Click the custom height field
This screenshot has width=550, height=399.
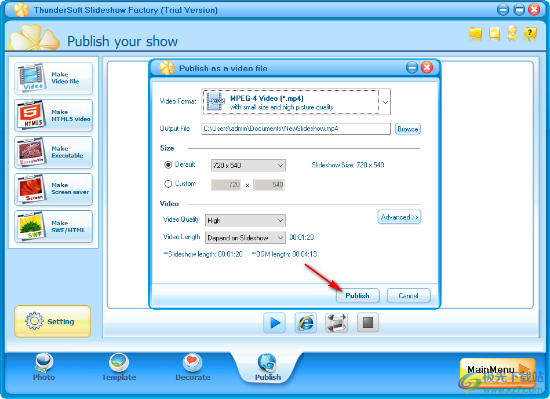[x=269, y=185]
